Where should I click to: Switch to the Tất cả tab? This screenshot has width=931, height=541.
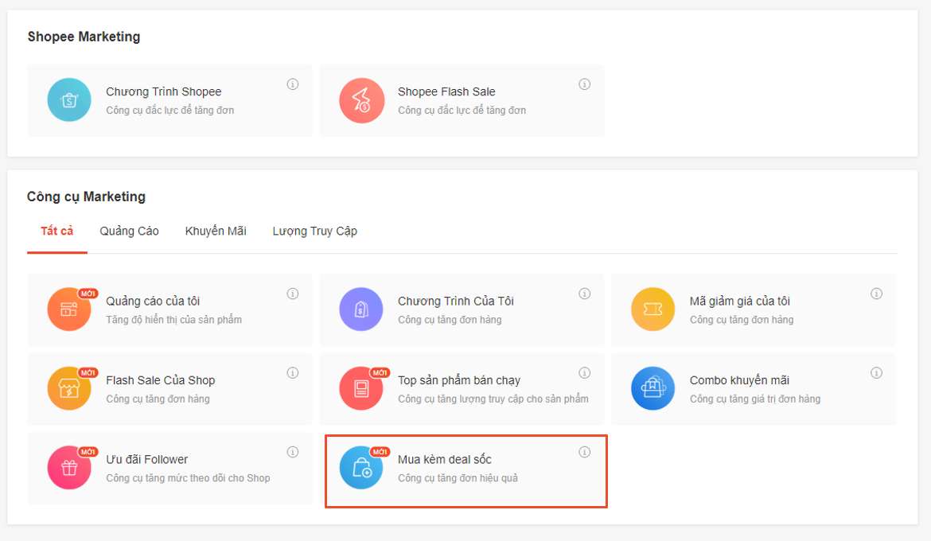pyautogui.click(x=57, y=232)
